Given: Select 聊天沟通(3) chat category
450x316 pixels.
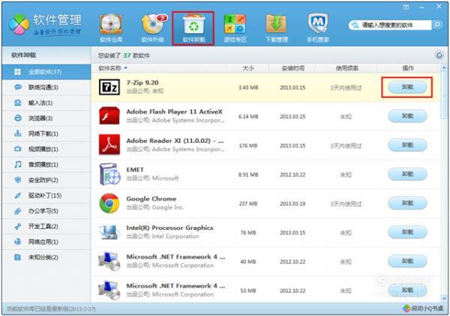Looking at the screenshot, I should 46,87.
